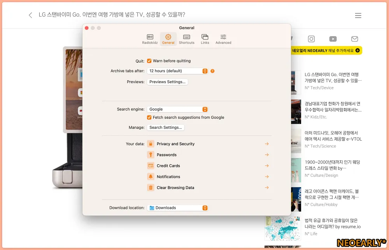Click the Archive tabs help icon
This screenshot has width=389, height=250.
pos(212,71)
